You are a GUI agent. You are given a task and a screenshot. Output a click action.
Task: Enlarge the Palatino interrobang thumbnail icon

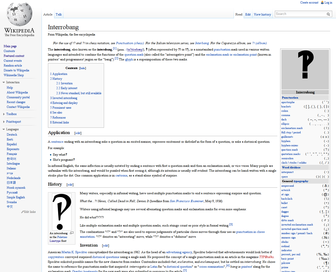(72, 233)
